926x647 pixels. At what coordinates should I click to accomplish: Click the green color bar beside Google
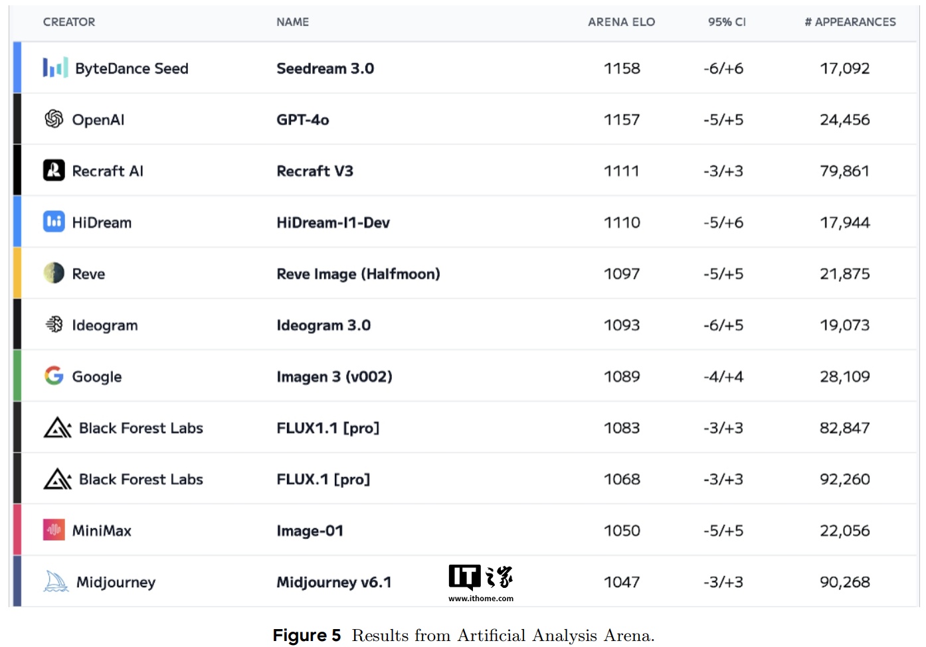pyautogui.click(x=17, y=376)
